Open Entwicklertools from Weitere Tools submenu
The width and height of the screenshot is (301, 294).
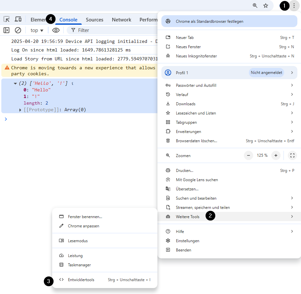(105, 280)
